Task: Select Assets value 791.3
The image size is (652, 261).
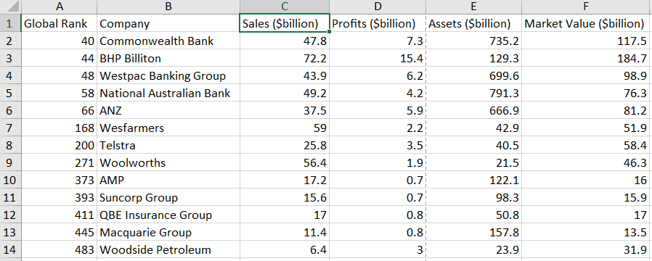Action: point(473,93)
